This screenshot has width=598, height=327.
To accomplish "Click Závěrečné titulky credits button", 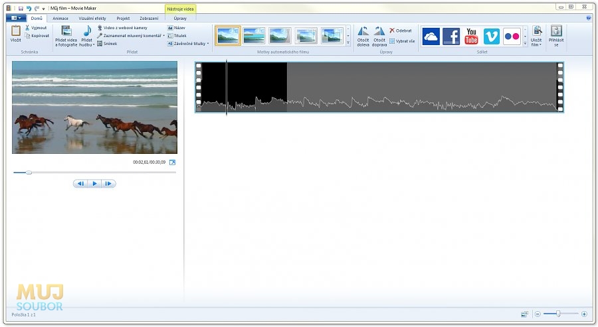I will pyautogui.click(x=187, y=44).
